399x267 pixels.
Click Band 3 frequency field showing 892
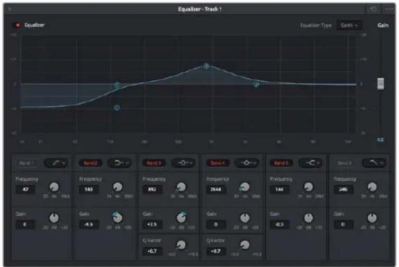(152, 189)
